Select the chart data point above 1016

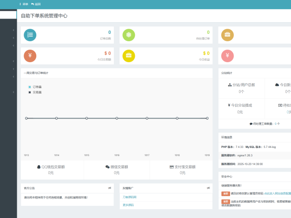[117, 118]
